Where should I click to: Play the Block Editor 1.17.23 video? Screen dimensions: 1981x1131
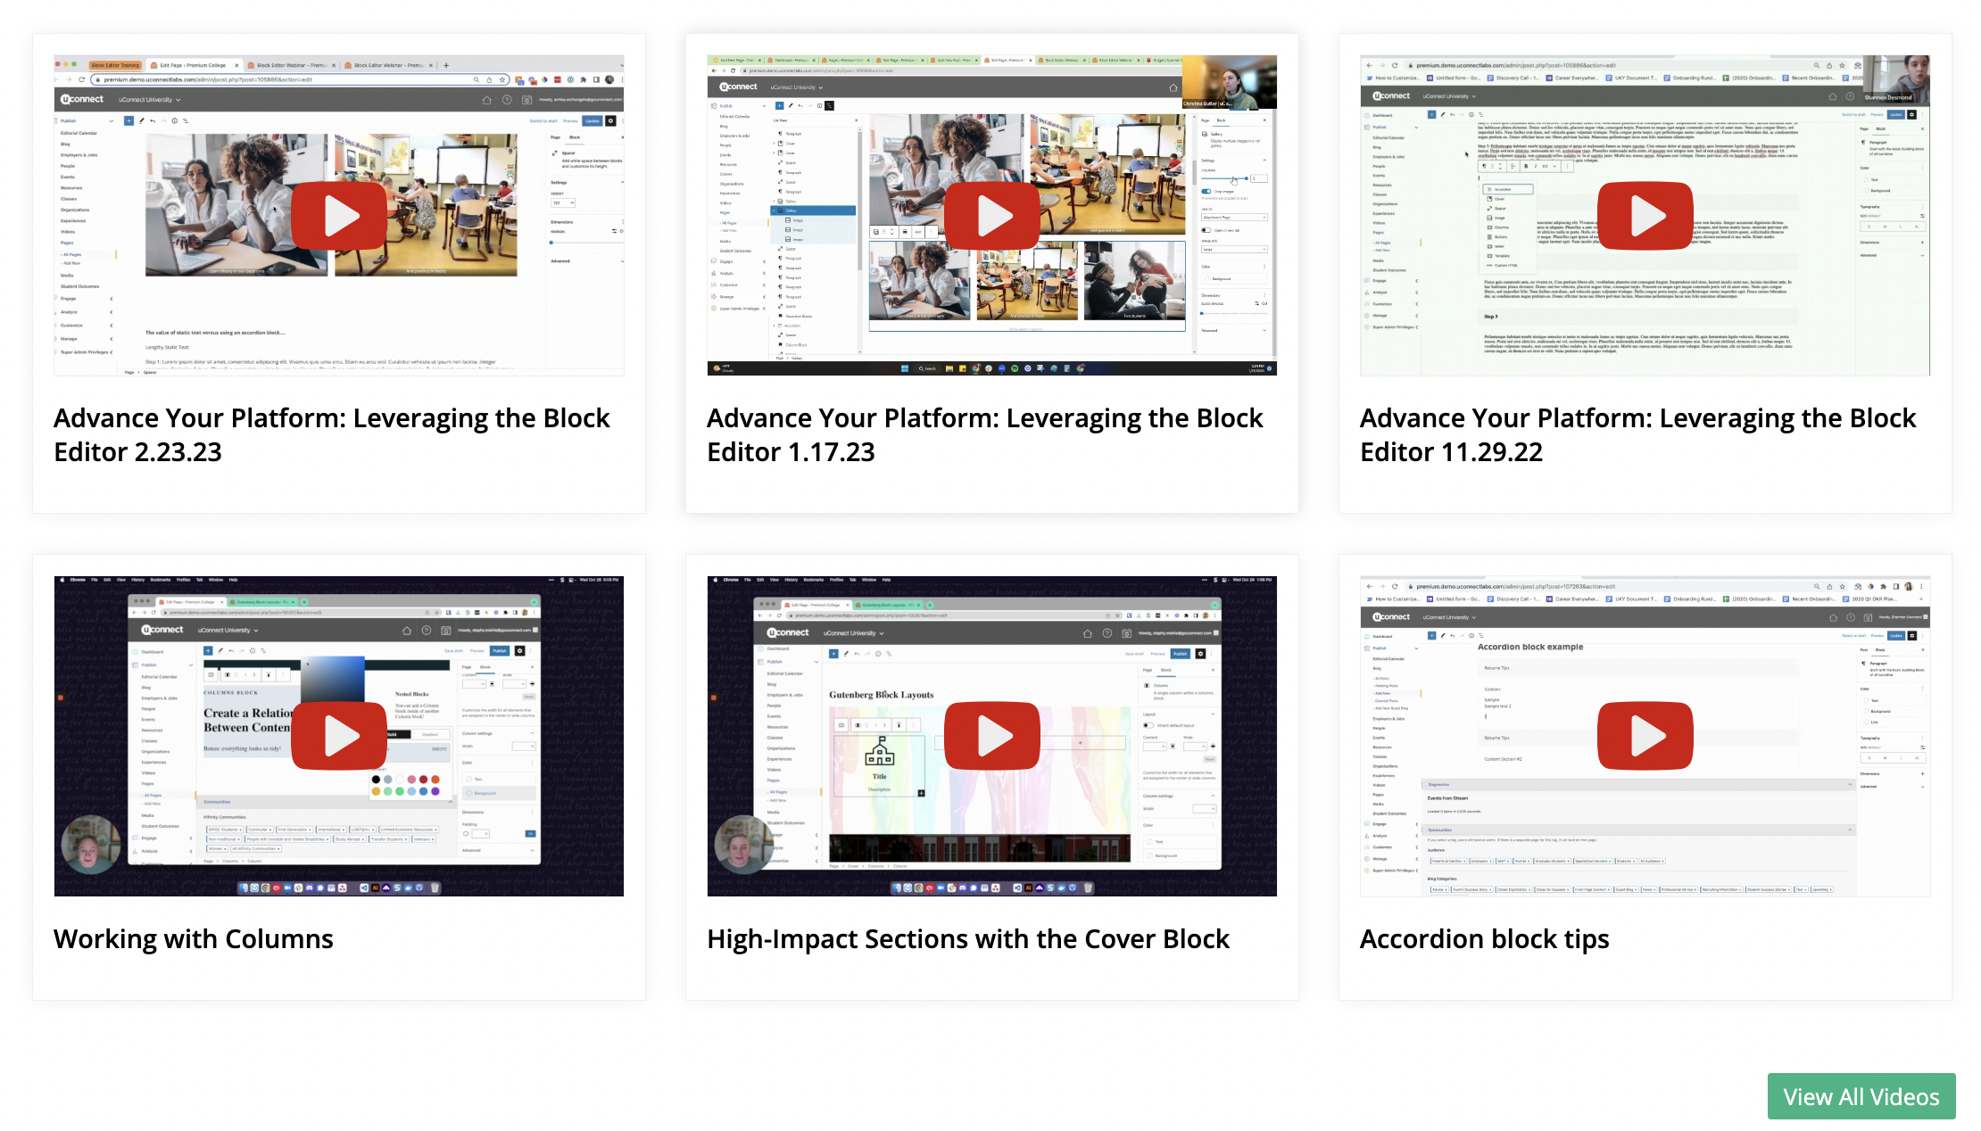991,216
